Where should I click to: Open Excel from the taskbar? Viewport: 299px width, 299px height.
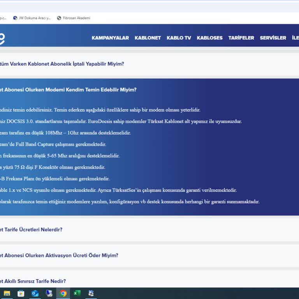pos(77,293)
